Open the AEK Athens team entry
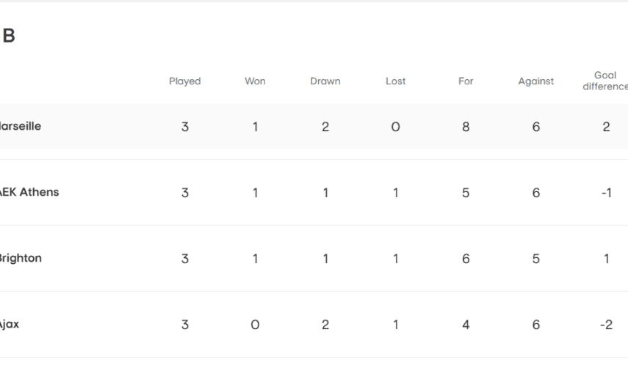 tap(29, 192)
